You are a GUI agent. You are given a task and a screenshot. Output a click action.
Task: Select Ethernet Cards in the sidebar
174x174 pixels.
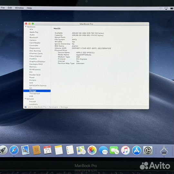click(x=36, y=53)
